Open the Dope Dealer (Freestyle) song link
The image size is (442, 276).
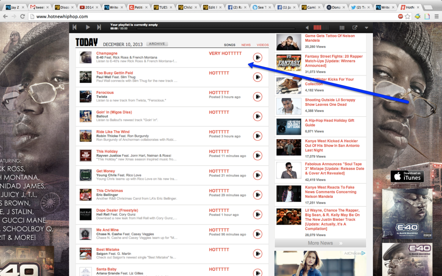pyautogui.click(x=117, y=210)
